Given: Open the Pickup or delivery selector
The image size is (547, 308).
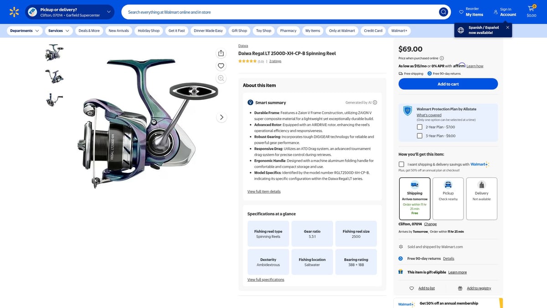Looking at the screenshot, I should point(68,12).
